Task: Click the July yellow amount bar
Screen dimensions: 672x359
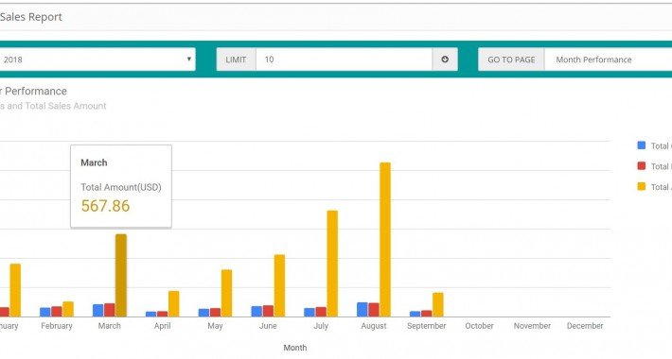Action: (x=332, y=264)
